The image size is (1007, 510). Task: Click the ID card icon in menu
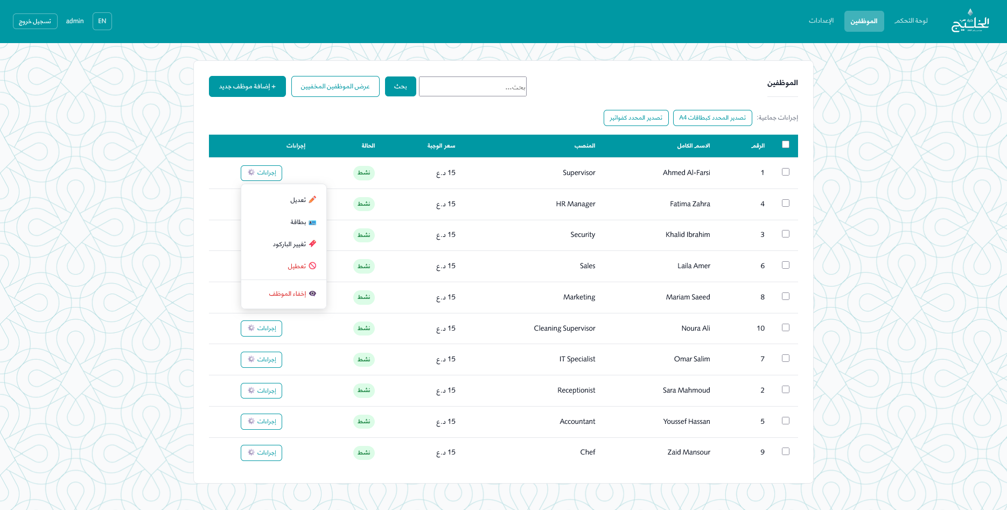click(312, 222)
